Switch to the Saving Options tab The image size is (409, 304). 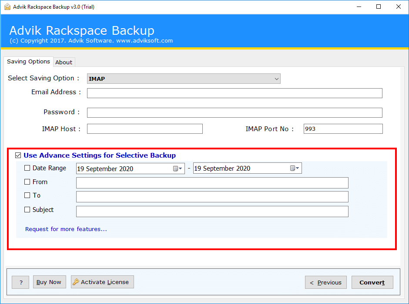28,62
